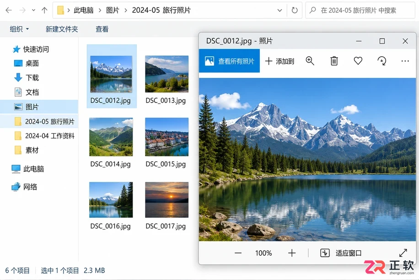Open 查看所有照片 in the Photos window
Screen dimensions: 419x280
(229, 61)
